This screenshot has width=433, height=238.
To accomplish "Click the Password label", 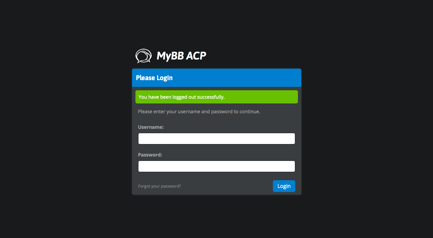I will click(x=150, y=155).
